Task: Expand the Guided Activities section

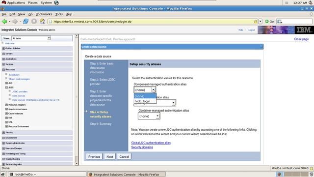Action: tap(3, 48)
